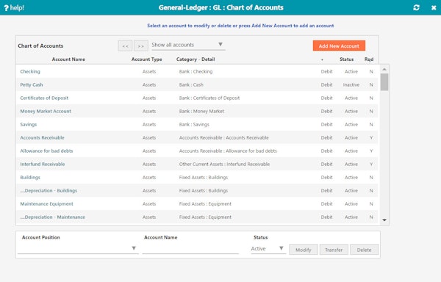Open the help link in the header
Viewport: 441px width, 282px height.
(14, 7)
